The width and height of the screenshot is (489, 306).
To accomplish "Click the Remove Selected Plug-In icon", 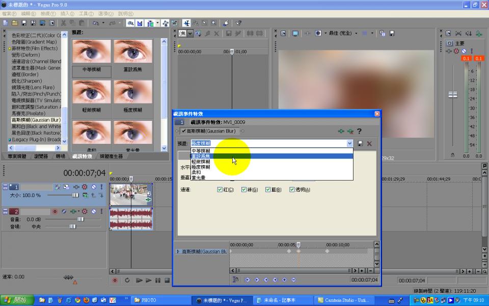I will (x=350, y=132).
